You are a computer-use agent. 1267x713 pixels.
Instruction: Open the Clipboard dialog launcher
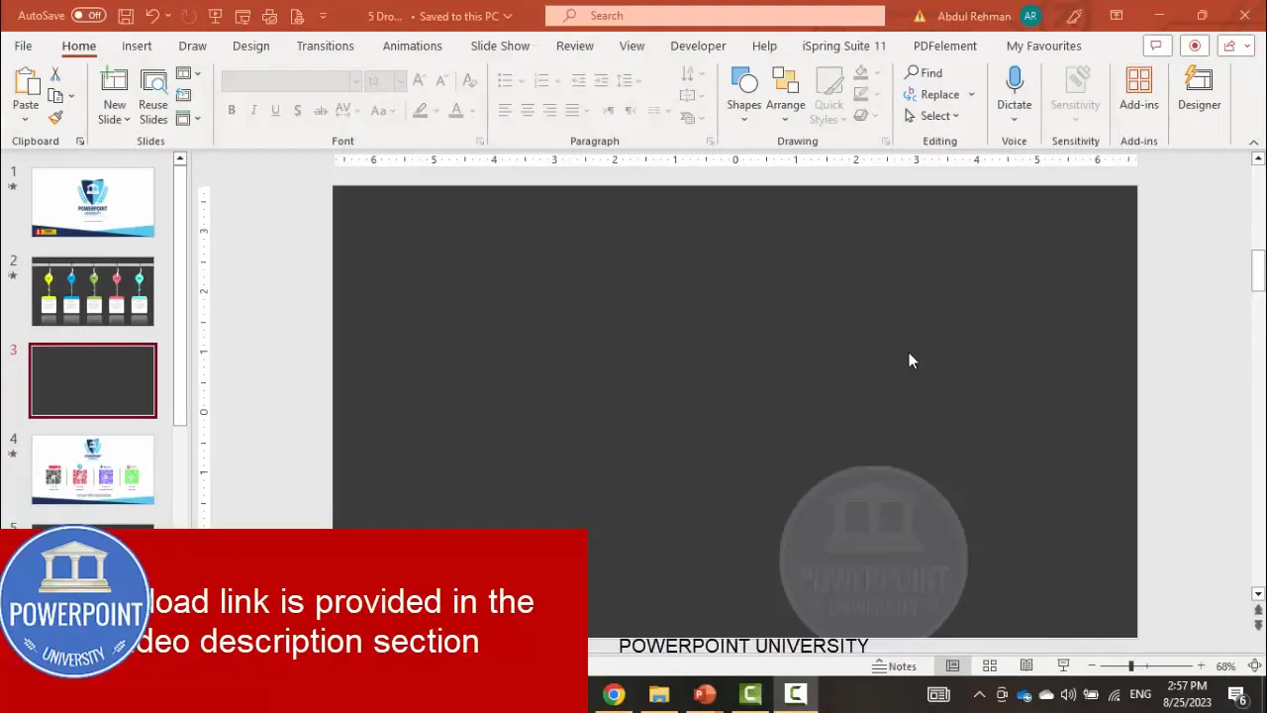(80, 142)
